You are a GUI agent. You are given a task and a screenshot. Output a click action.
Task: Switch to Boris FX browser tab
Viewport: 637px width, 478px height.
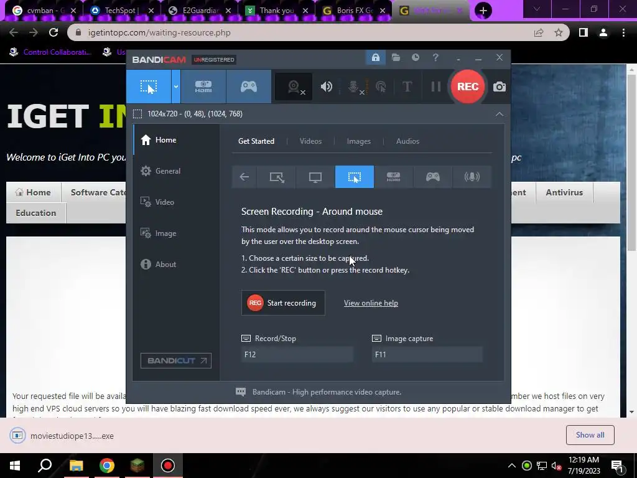click(x=353, y=11)
